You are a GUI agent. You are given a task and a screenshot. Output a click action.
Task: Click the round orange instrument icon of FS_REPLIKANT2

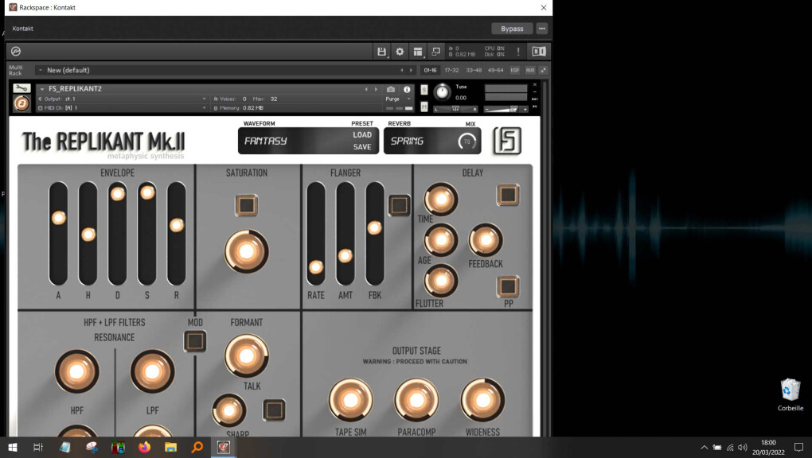click(x=21, y=103)
